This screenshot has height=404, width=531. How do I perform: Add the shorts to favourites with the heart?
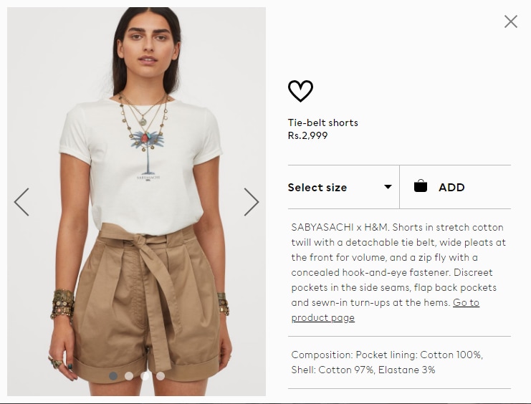[300, 91]
